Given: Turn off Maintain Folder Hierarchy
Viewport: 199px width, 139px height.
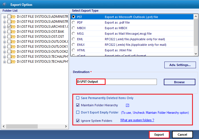Looking at the screenshot, I should (78, 105).
